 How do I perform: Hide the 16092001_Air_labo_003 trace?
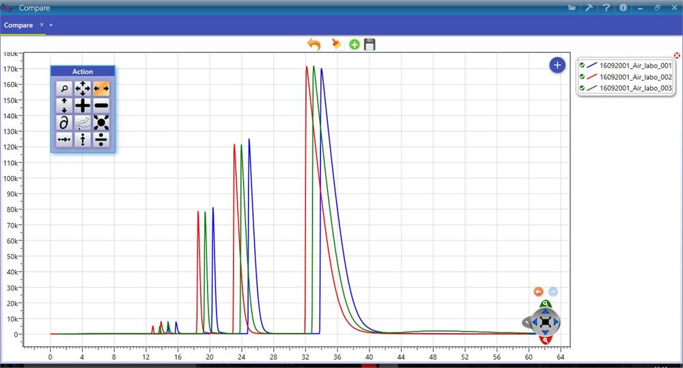pyautogui.click(x=582, y=88)
